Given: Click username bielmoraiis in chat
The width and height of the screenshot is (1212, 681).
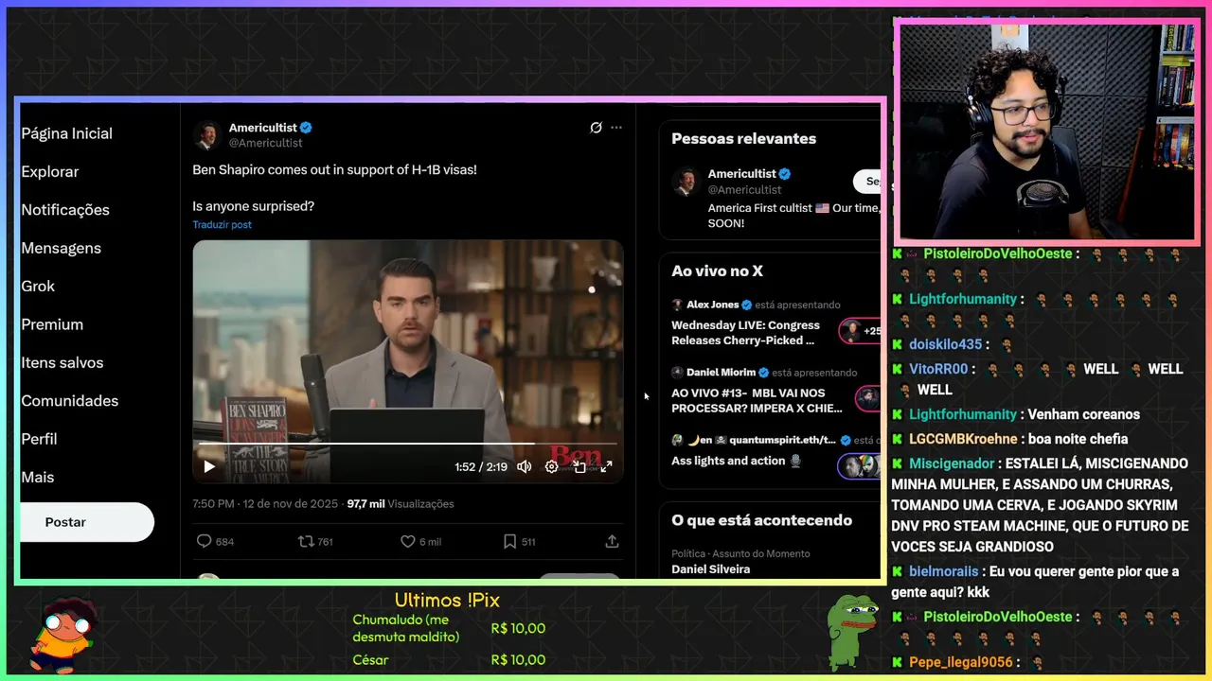Looking at the screenshot, I should click(x=944, y=571).
